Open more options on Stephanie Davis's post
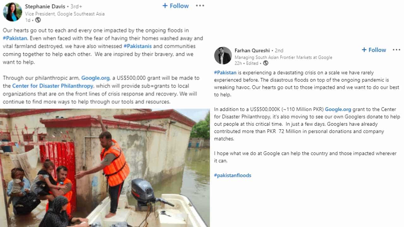This screenshot has height=227, width=404. click(x=200, y=6)
